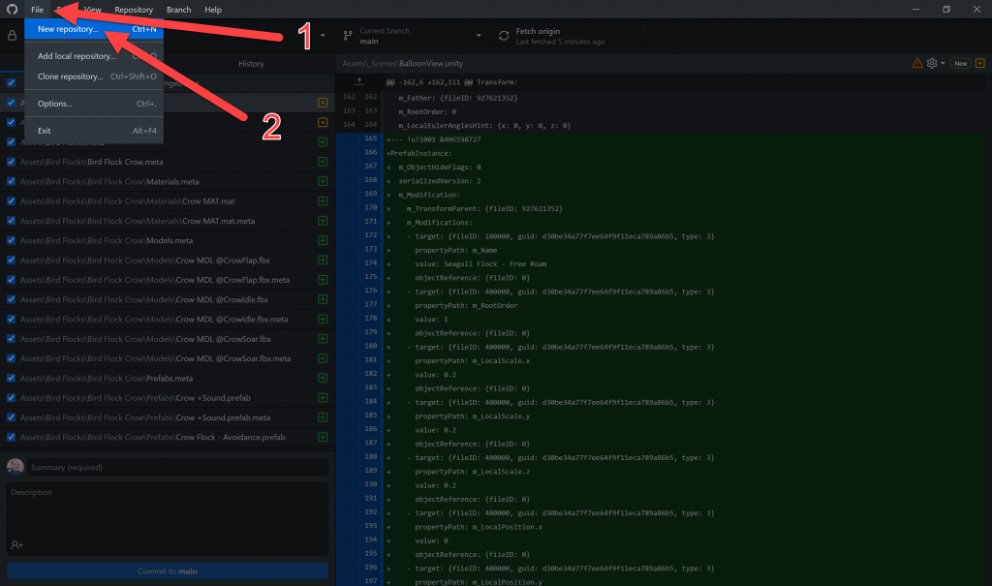Screen dimensions: 992x586
Task: Close the GitHub Desktop window
Action: [976, 10]
